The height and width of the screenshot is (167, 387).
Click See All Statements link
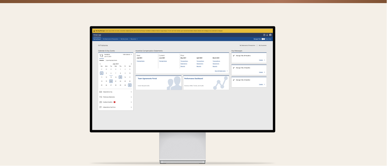(x=221, y=71)
